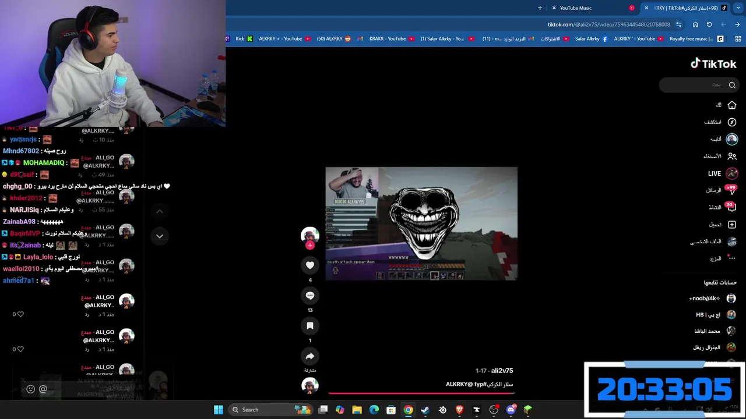Click the #fyp hashtag in caption
Image resolution: width=746 pixels, height=419 pixels.
click(479, 385)
